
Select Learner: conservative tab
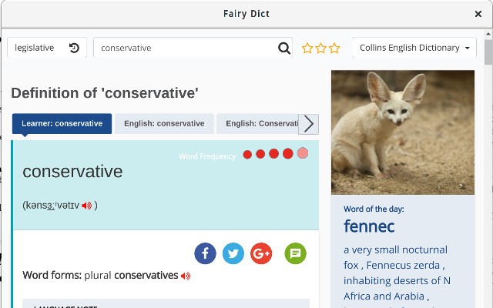coord(62,123)
